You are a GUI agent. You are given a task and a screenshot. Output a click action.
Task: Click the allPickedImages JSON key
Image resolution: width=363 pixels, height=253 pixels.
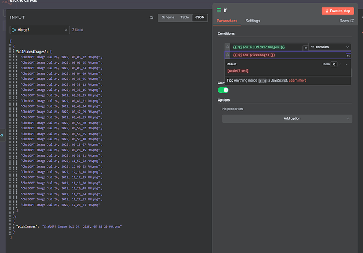pyautogui.click(x=32, y=52)
